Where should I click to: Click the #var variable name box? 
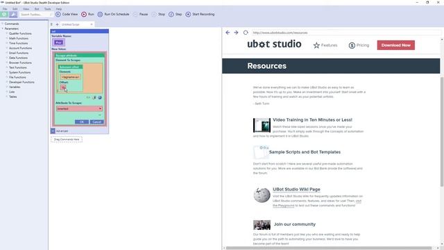pyautogui.click(x=58, y=42)
